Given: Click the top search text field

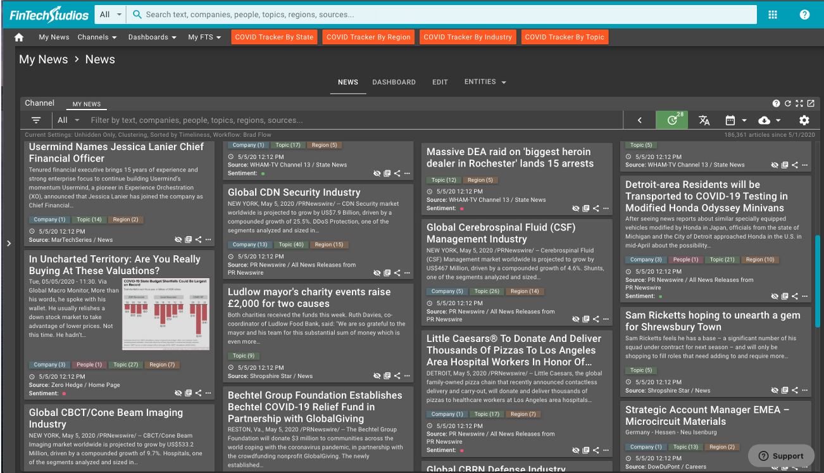Looking at the screenshot, I should pos(443,15).
